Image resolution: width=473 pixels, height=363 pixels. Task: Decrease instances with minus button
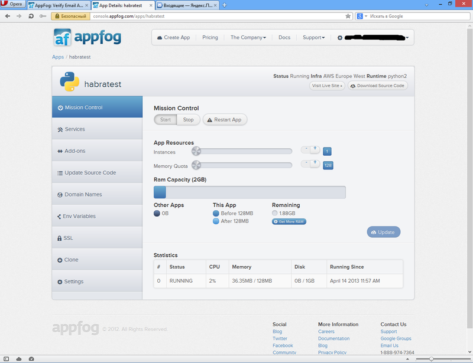pos(306,149)
